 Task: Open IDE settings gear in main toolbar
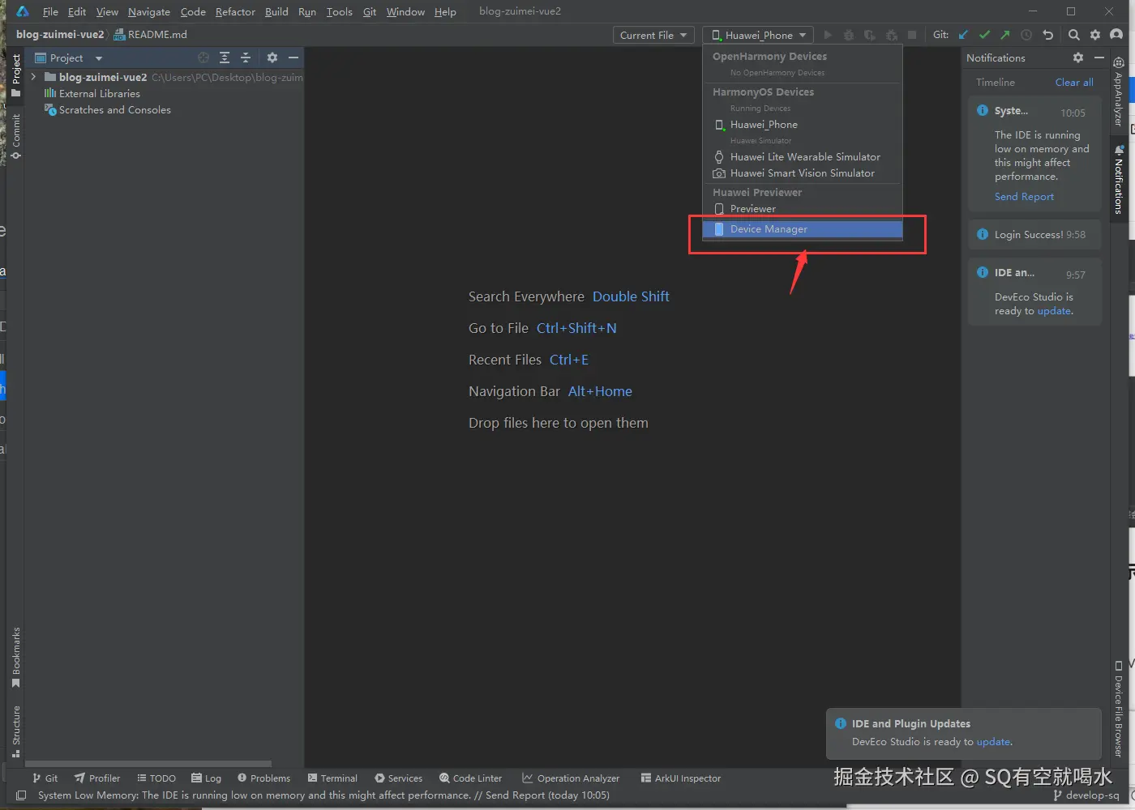(1095, 35)
